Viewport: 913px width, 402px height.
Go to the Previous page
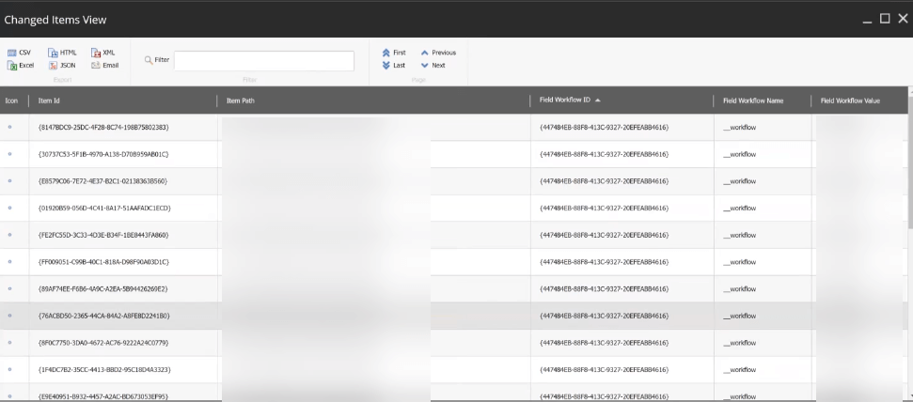(x=437, y=54)
